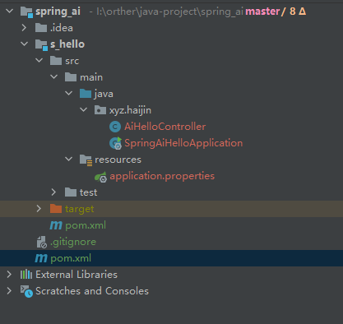
Task: Click the .gitignore file icon
Action: pyautogui.click(x=42, y=242)
